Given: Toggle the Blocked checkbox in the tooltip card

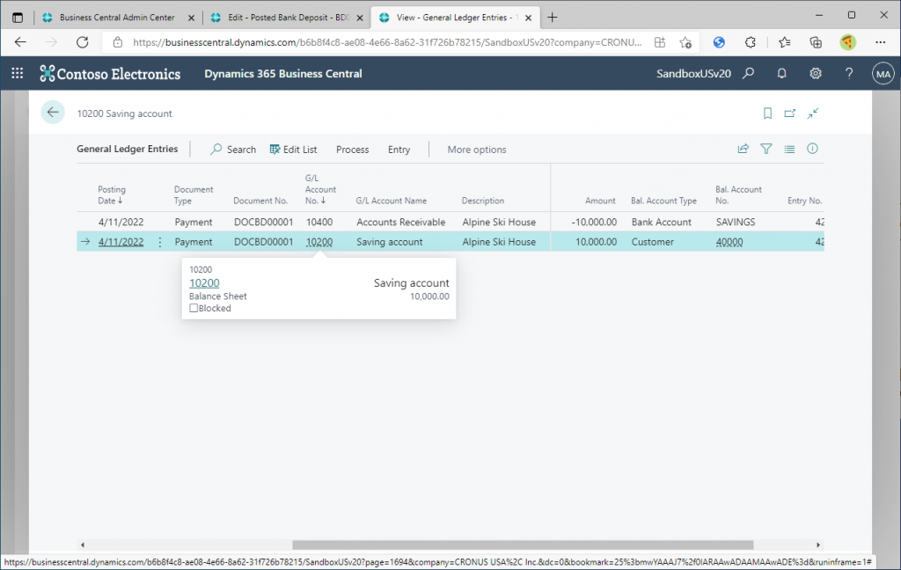Looking at the screenshot, I should tap(194, 309).
